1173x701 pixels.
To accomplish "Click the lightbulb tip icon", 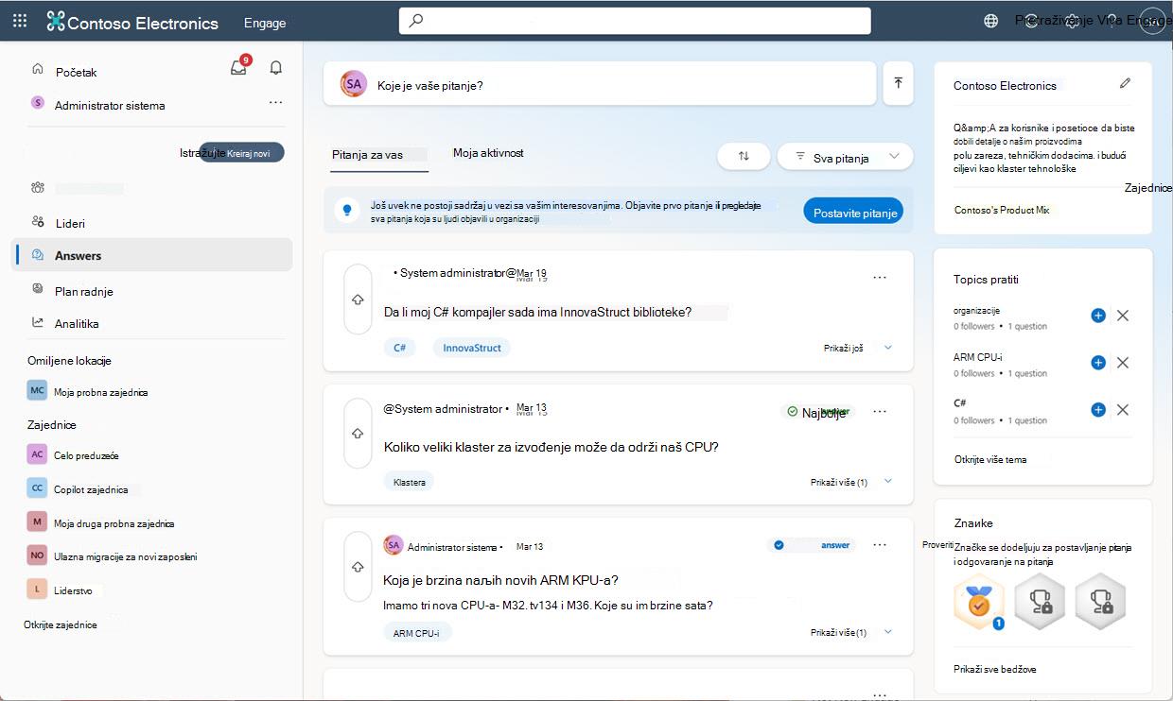I will pos(347,211).
